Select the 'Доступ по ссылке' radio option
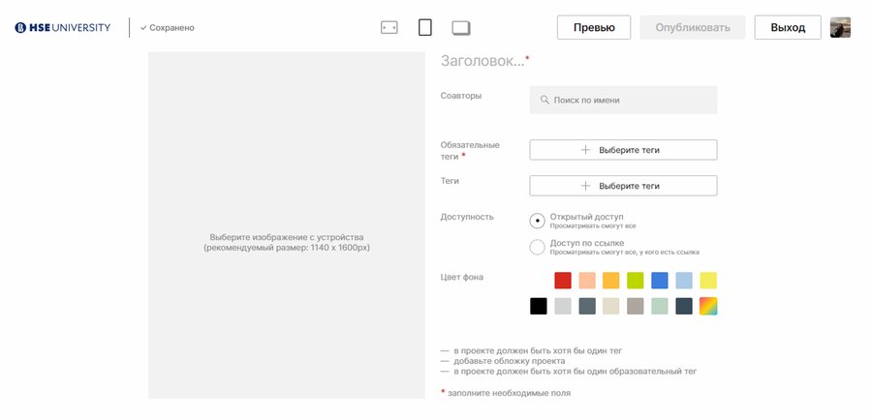 (x=538, y=247)
